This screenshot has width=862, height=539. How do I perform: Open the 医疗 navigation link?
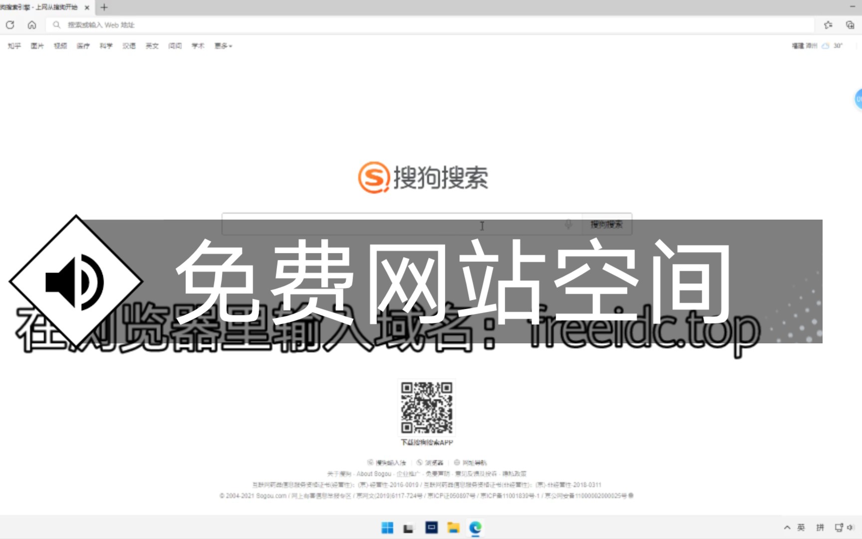pos(83,46)
